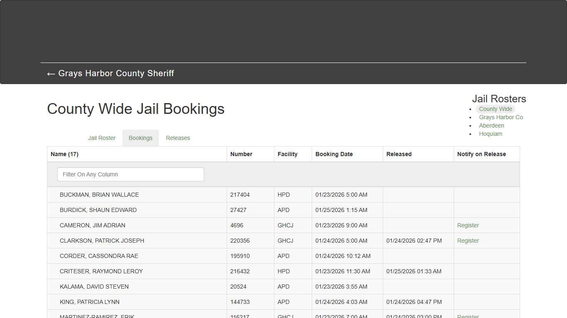Image resolution: width=567 pixels, height=318 pixels.
Task: Open the Aberdeen jail roster
Action: click(491, 125)
